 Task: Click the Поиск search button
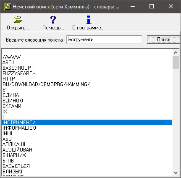point(164,39)
